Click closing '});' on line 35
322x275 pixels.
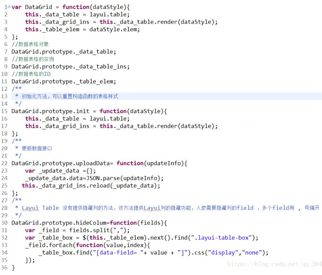point(30,260)
